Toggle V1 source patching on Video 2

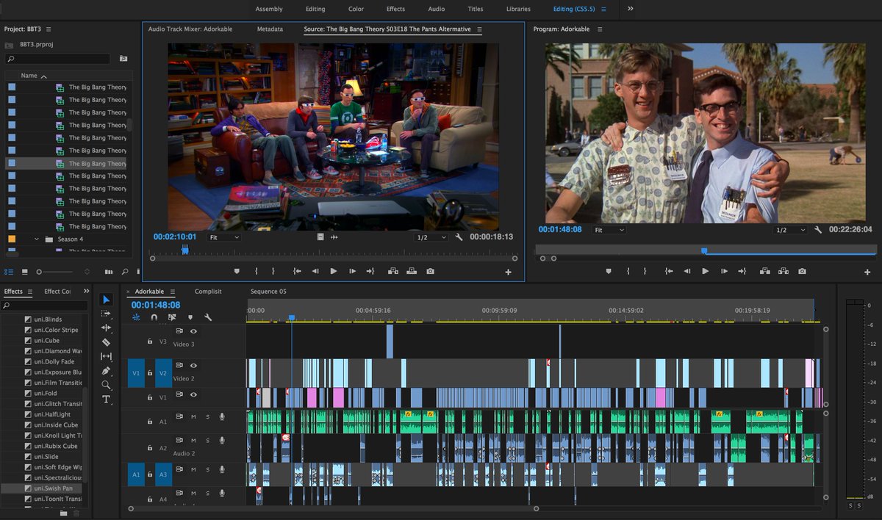click(x=136, y=373)
